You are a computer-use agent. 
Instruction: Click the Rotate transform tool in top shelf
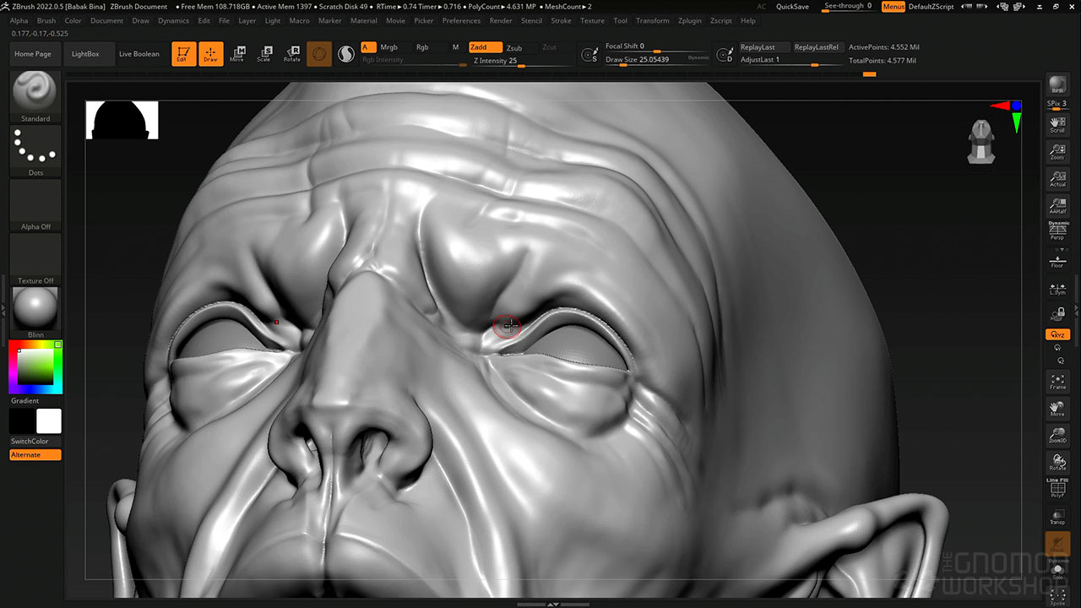point(291,54)
